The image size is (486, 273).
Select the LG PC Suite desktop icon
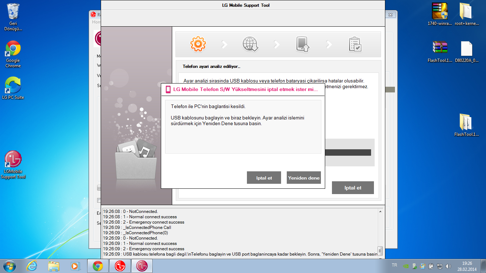[x=13, y=88]
